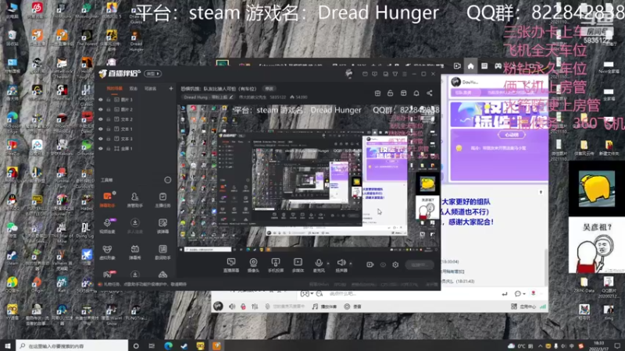Screen dimensions: 625x351
Task: Click the share icon above preview
Action: coord(429,93)
